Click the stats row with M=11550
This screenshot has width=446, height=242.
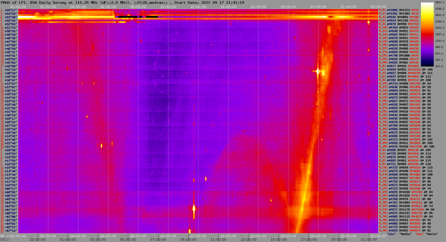click(x=407, y=147)
